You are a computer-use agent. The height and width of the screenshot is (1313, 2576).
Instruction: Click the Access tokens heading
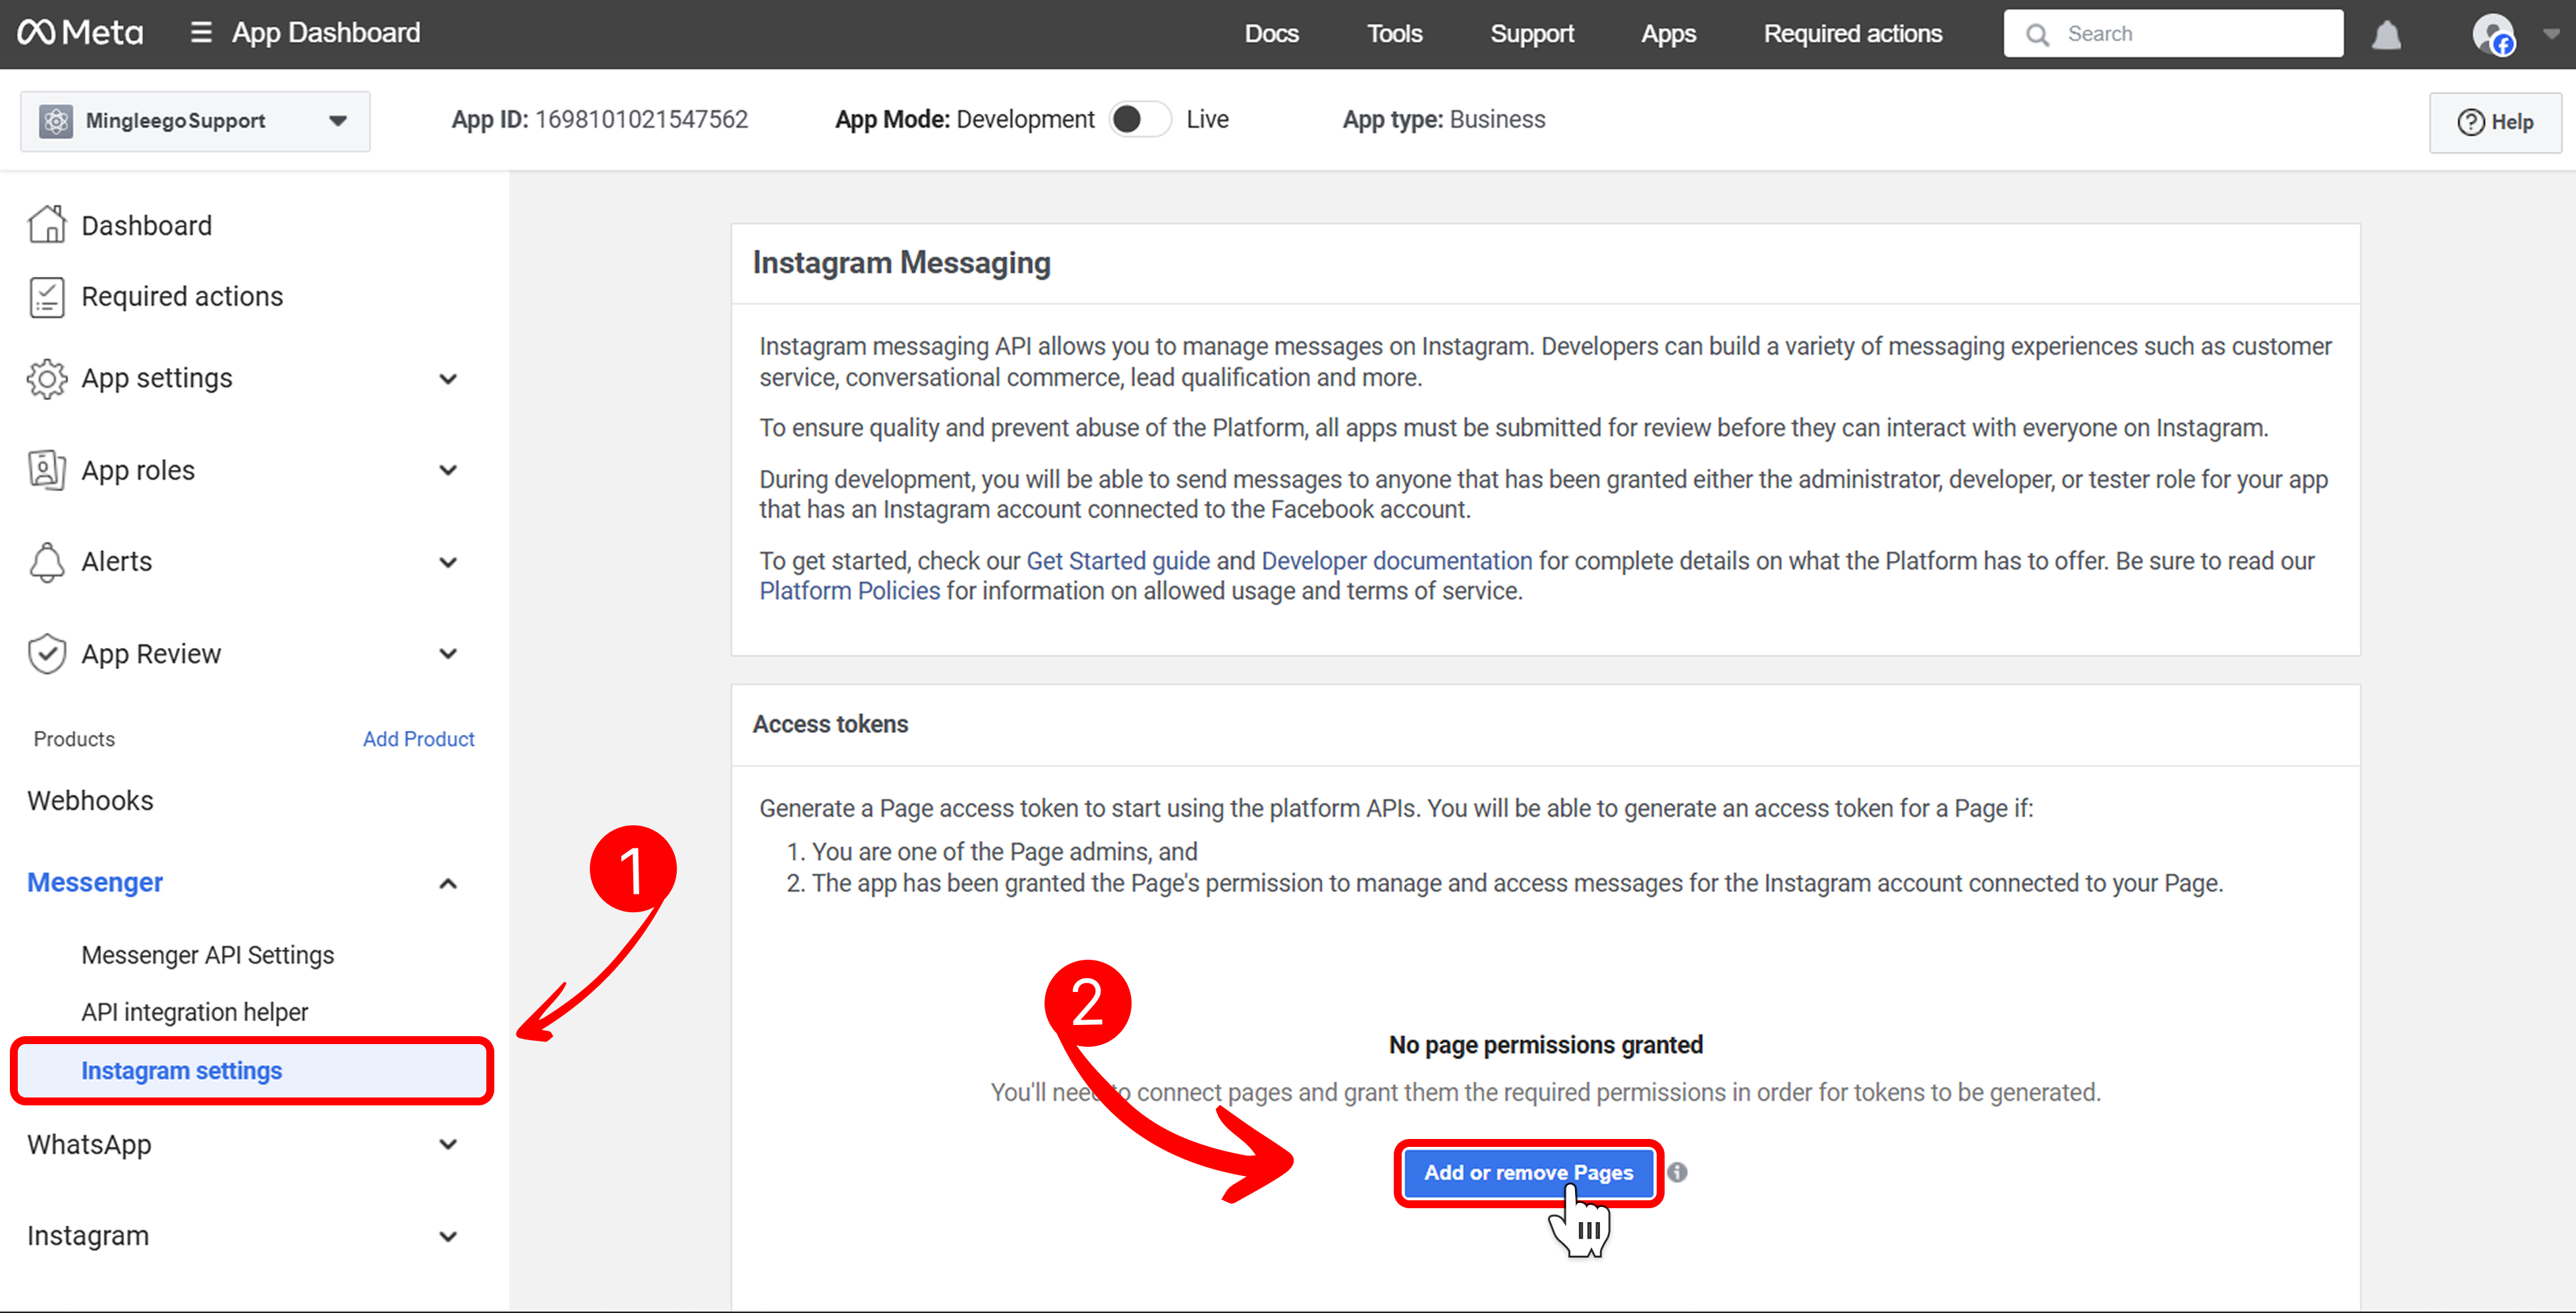point(830,724)
